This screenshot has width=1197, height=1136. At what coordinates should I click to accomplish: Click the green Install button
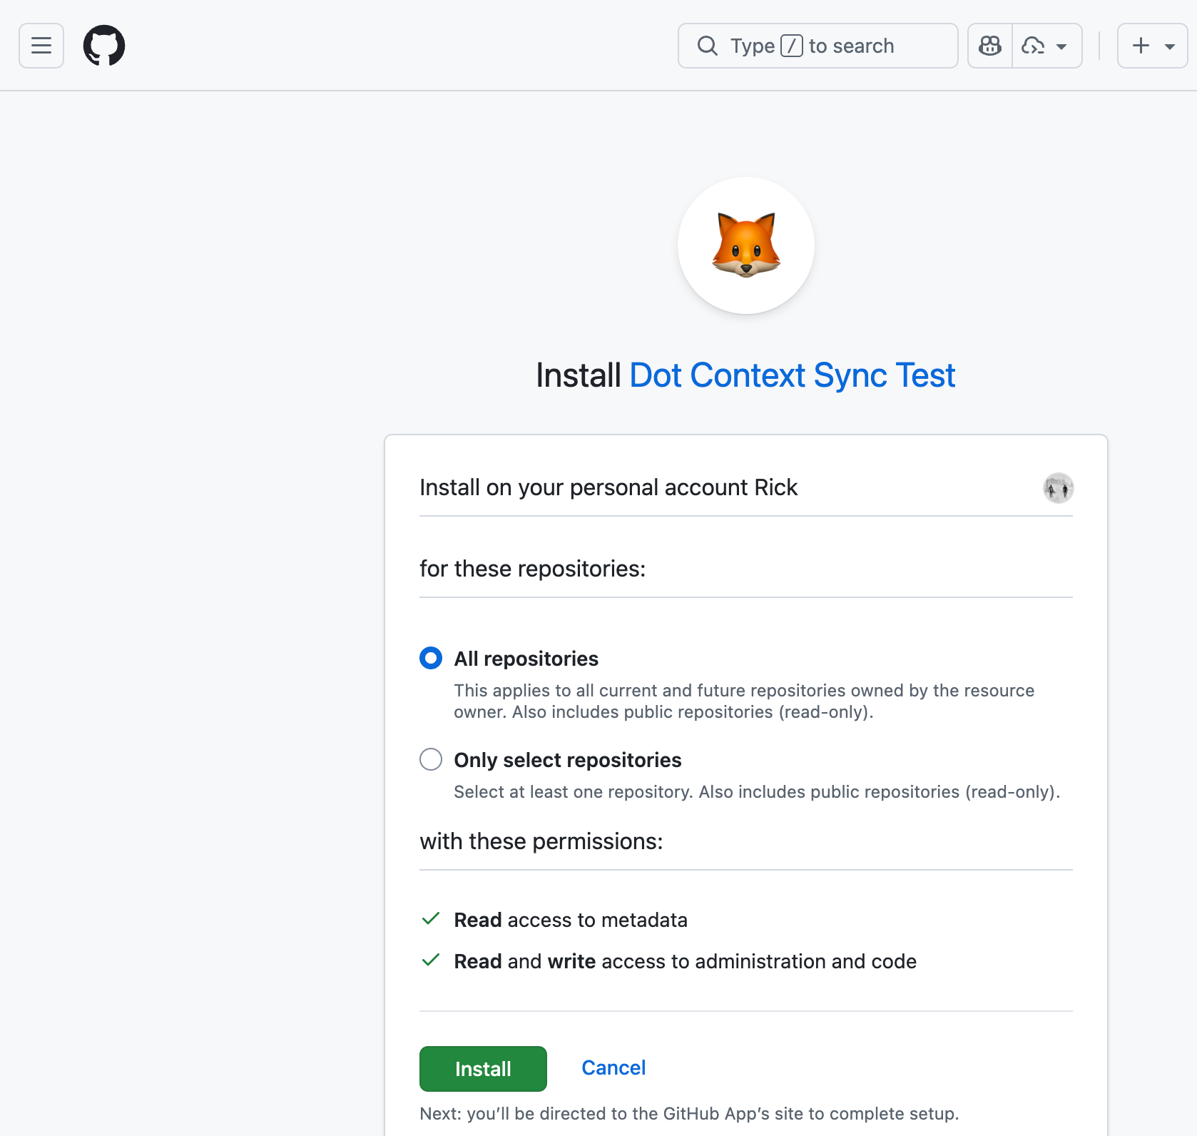[483, 1068]
